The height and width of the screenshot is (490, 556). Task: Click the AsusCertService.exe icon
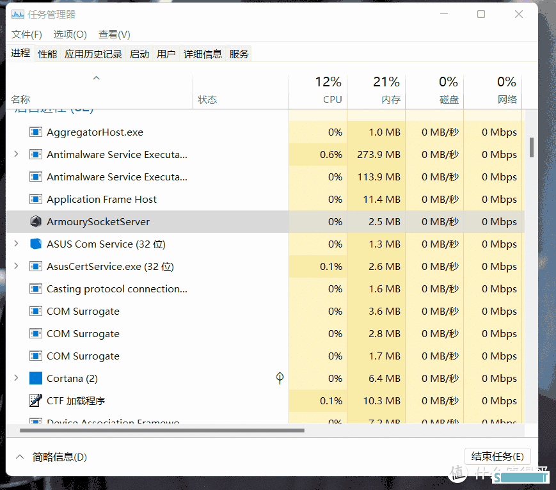(x=35, y=266)
